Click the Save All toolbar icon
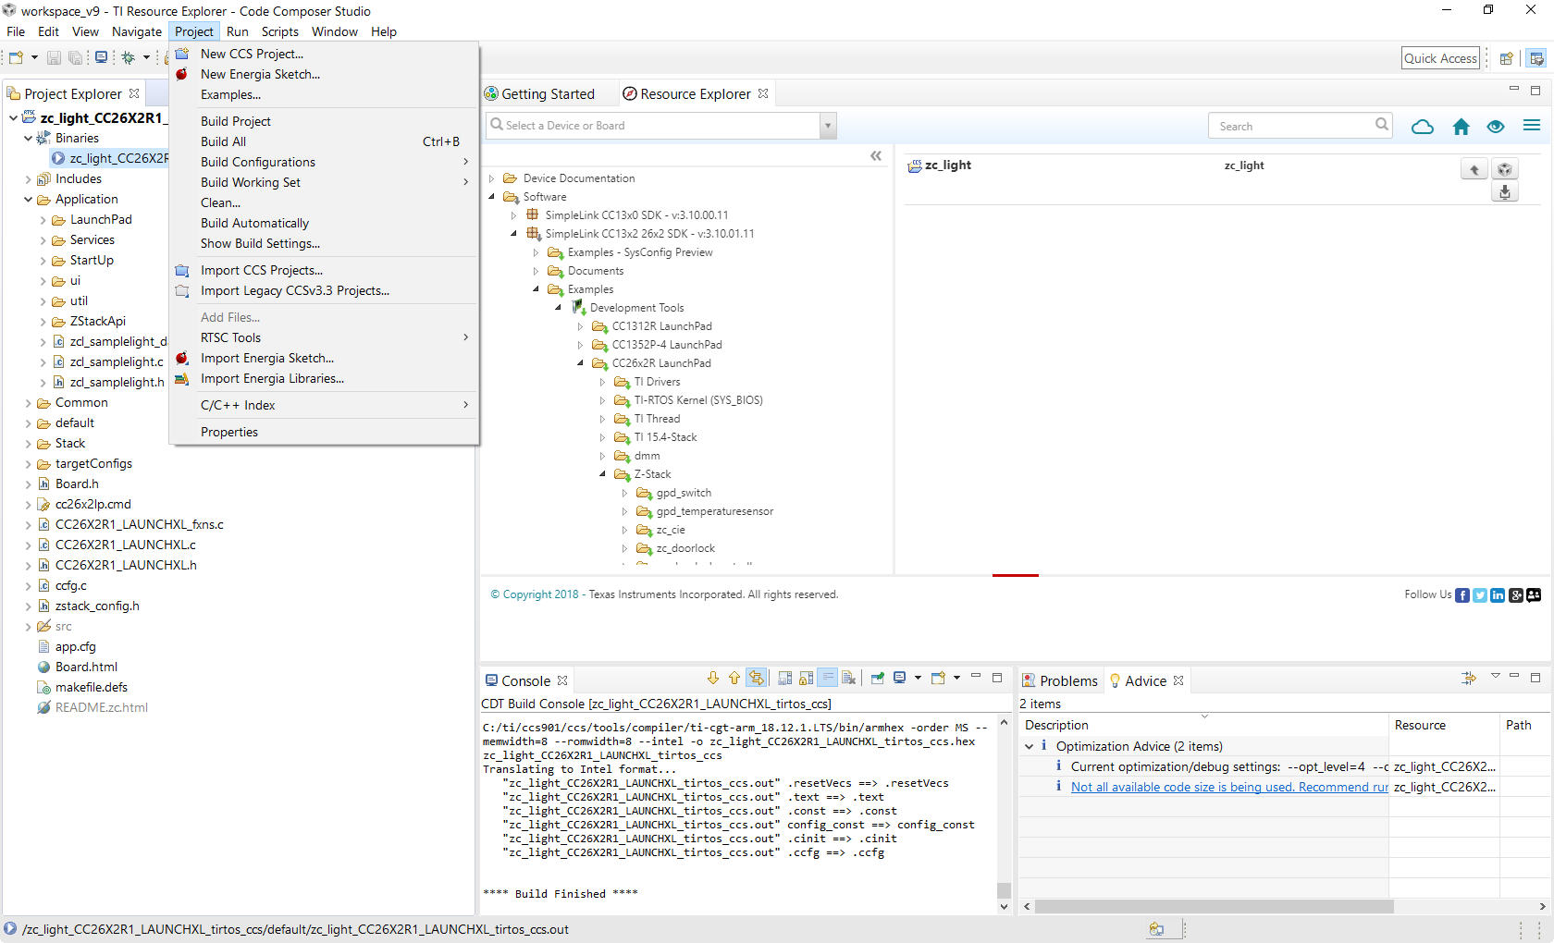Viewport: 1554px width, 943px height. click(x=75, y=57)
